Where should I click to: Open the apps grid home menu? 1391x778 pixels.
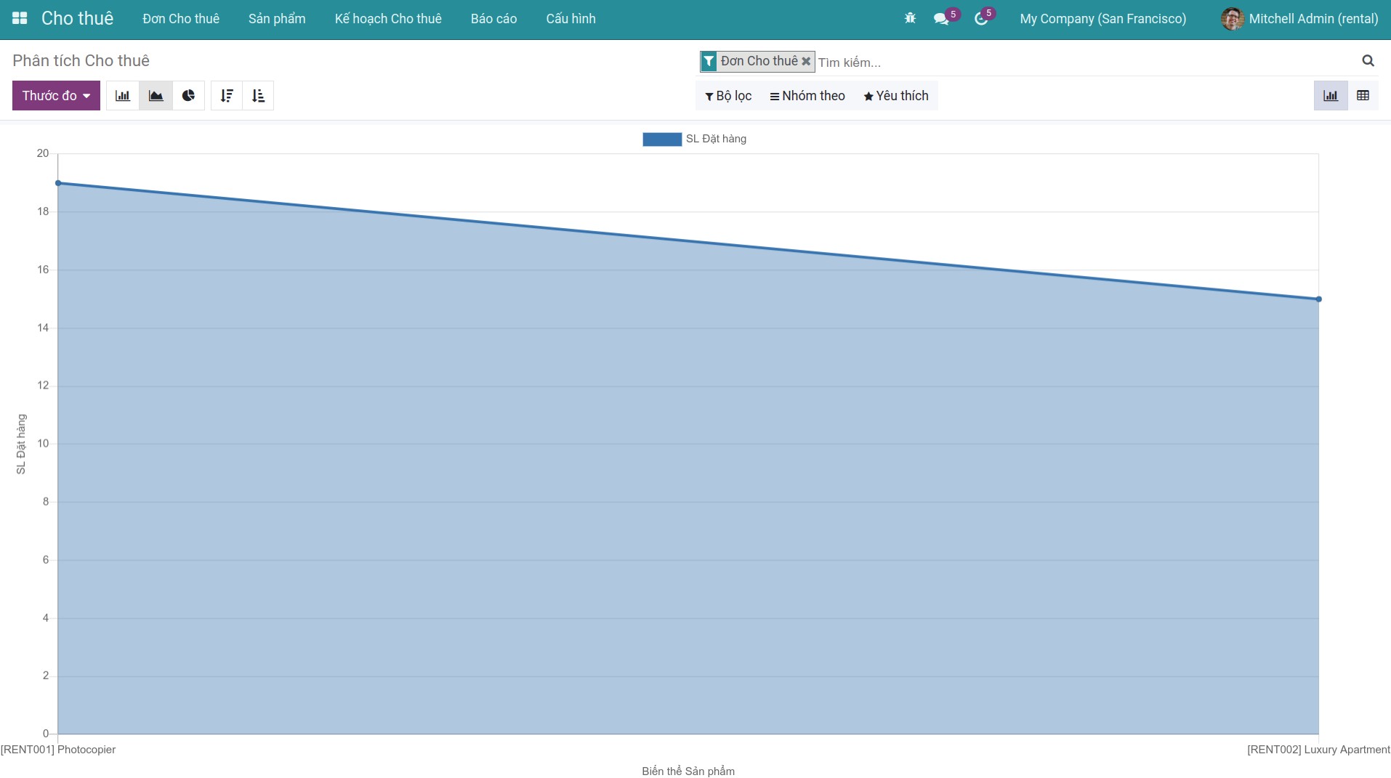coord(20,18)
